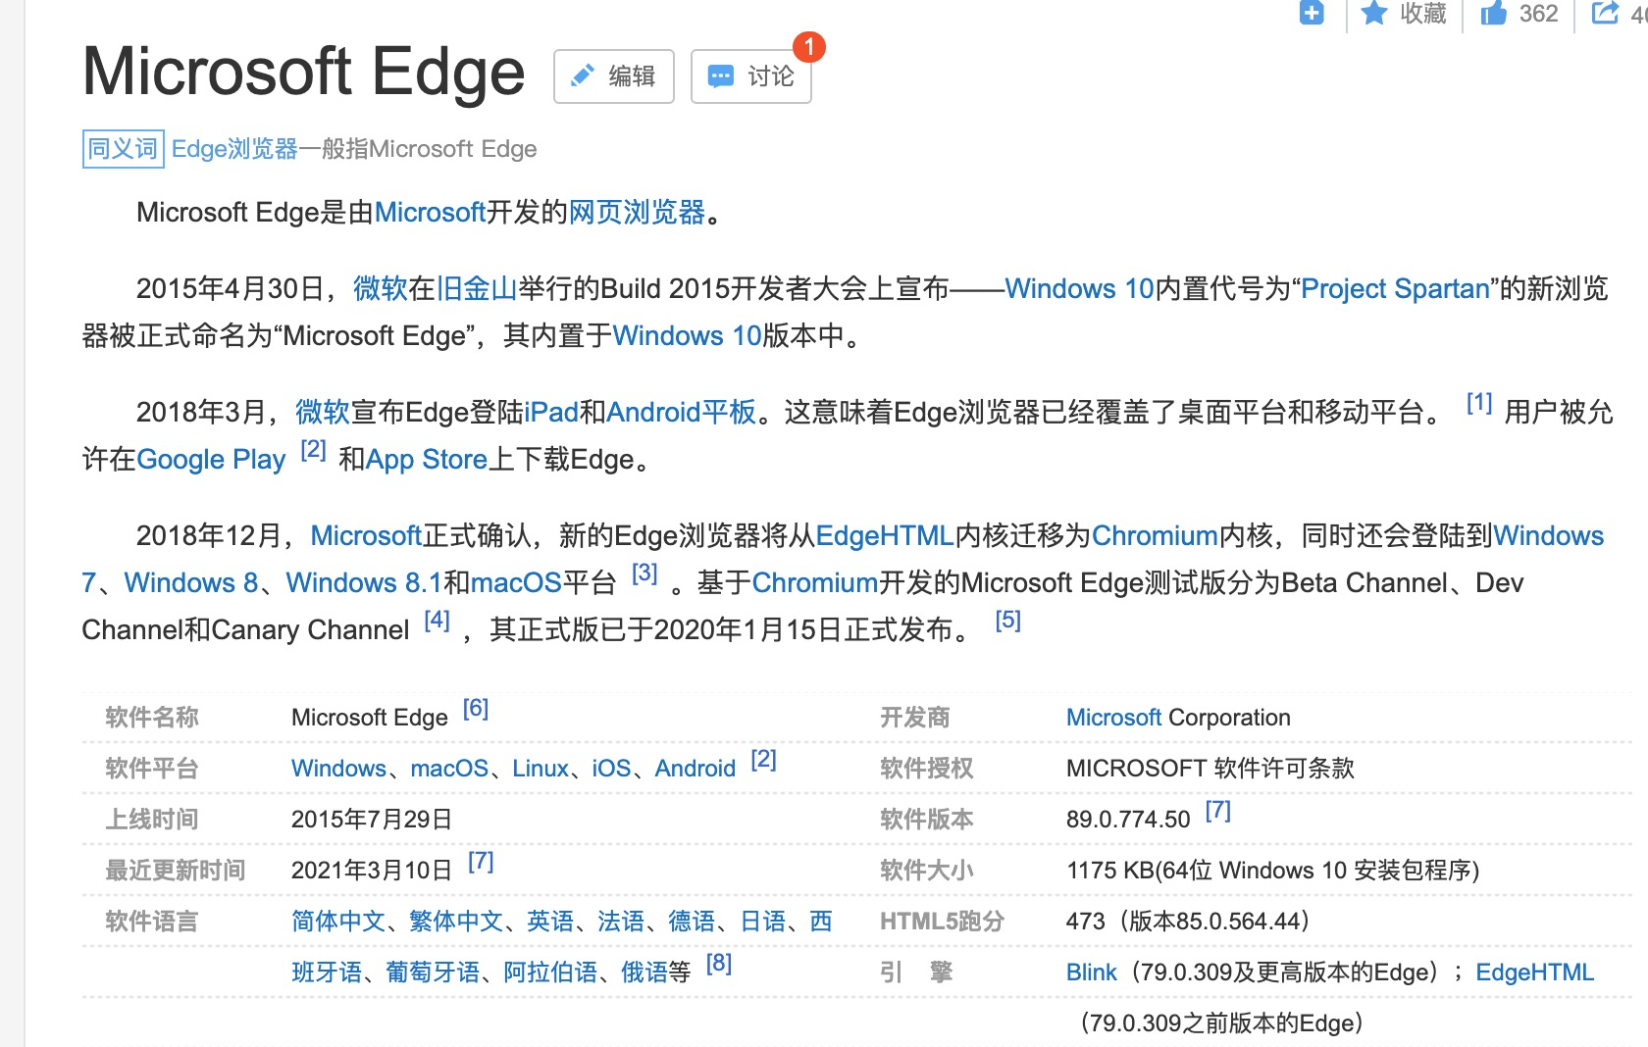This screenshot has height=1047, width=1648.
Task: Click the 收藏 star favorite icon
Action: (1374, 13)
